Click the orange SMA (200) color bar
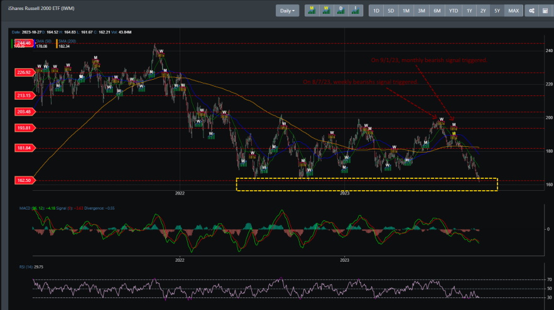This screenshot has width=554, height=310. point(57,43)
